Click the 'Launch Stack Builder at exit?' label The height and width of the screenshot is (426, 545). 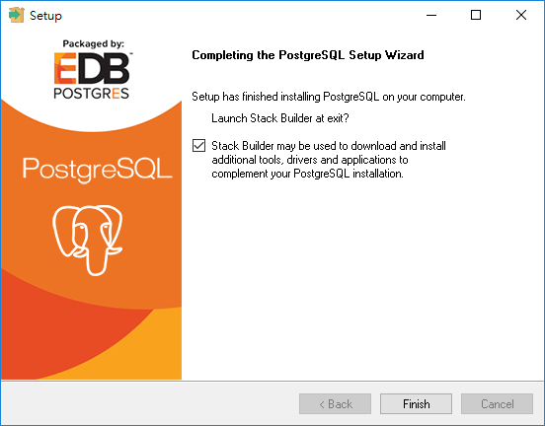pos(279,118)
